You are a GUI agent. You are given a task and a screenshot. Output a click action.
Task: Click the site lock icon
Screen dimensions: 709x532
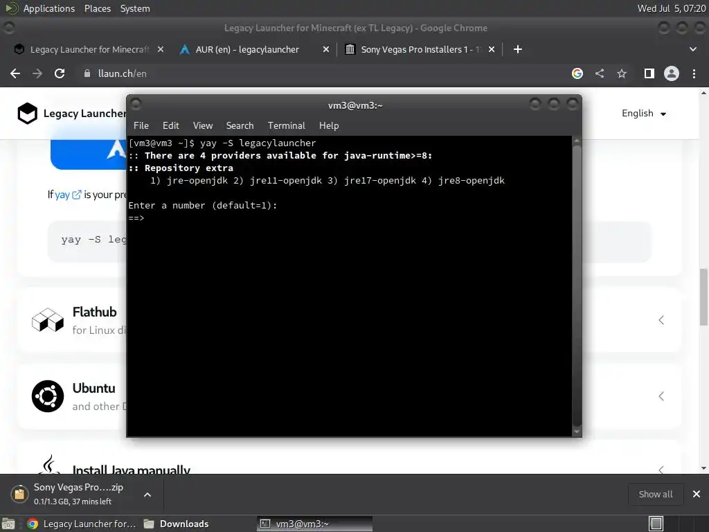87,73
